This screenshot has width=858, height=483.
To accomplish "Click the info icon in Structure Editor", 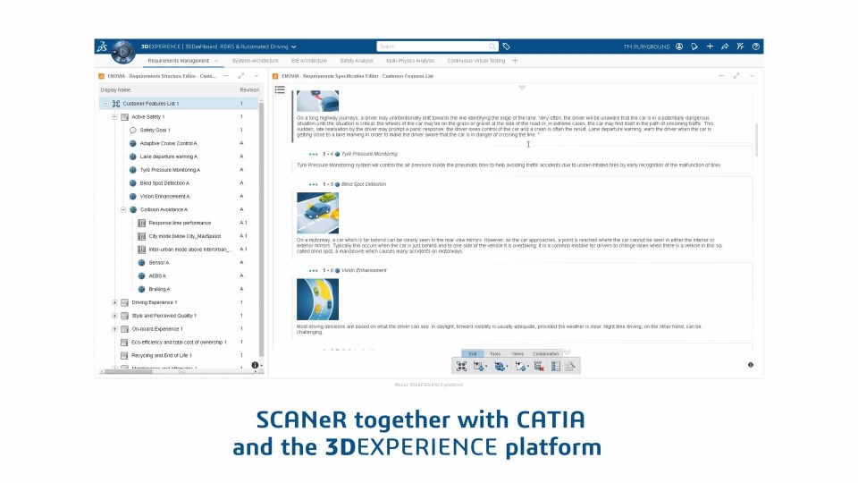I will (x=255, y=365).
